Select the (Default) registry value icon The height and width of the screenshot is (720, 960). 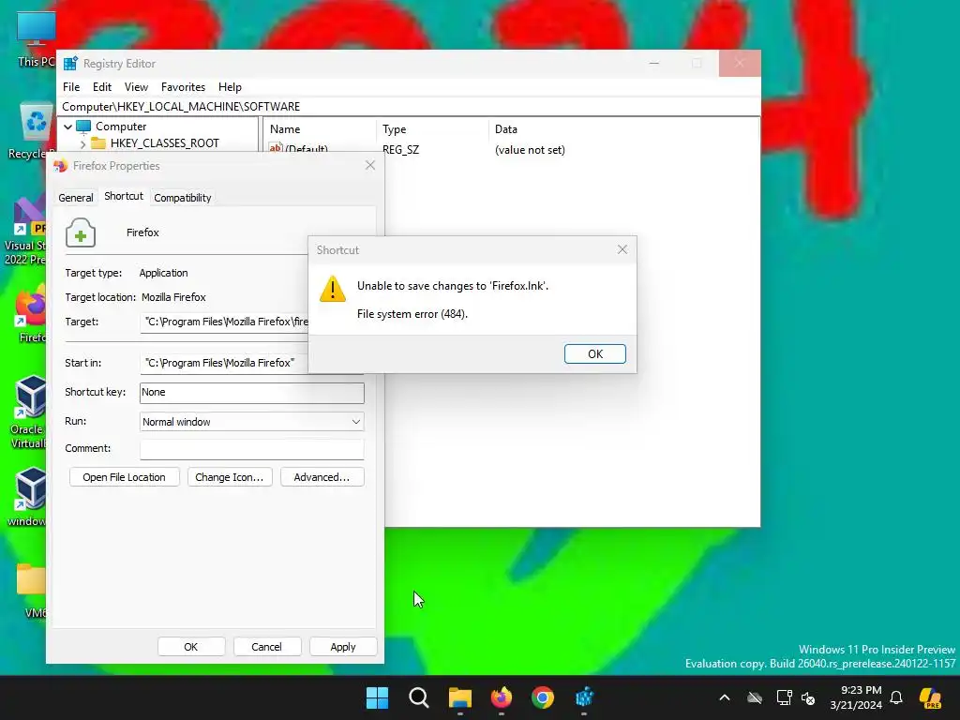276,147
